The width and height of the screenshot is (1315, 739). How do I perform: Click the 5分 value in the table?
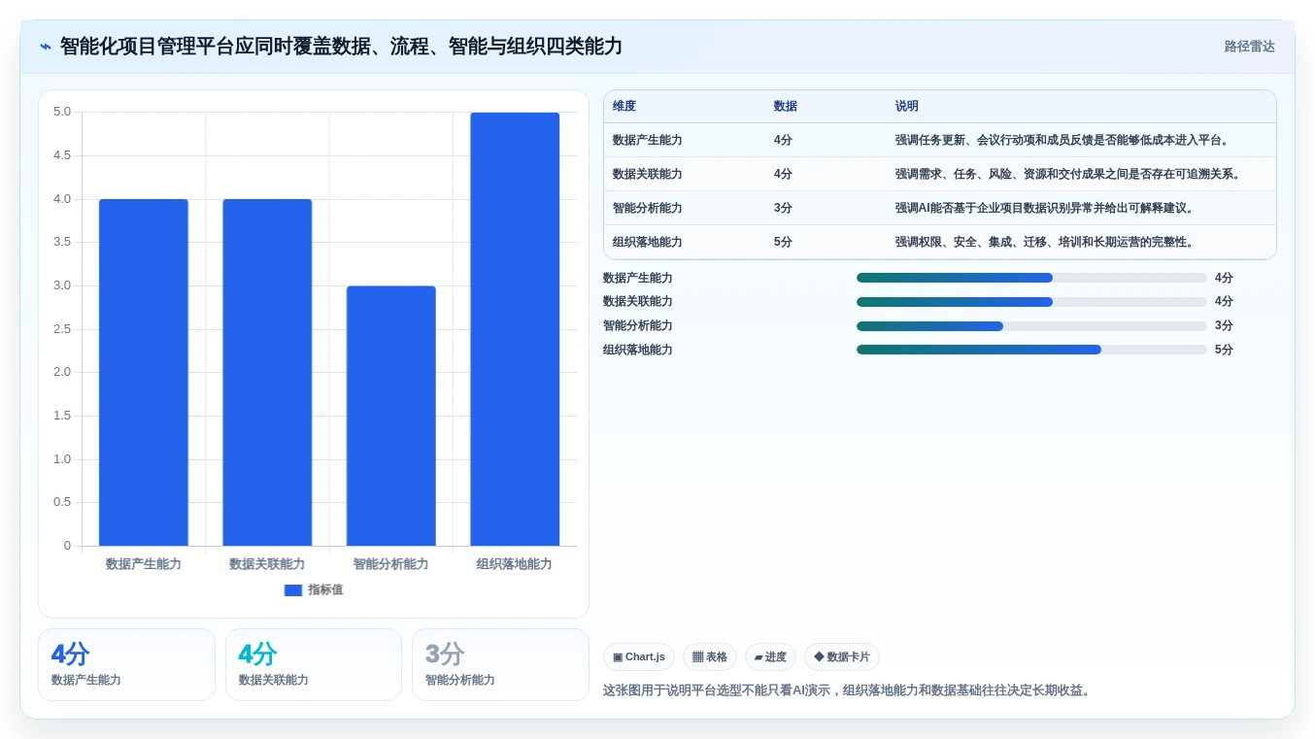783,242
